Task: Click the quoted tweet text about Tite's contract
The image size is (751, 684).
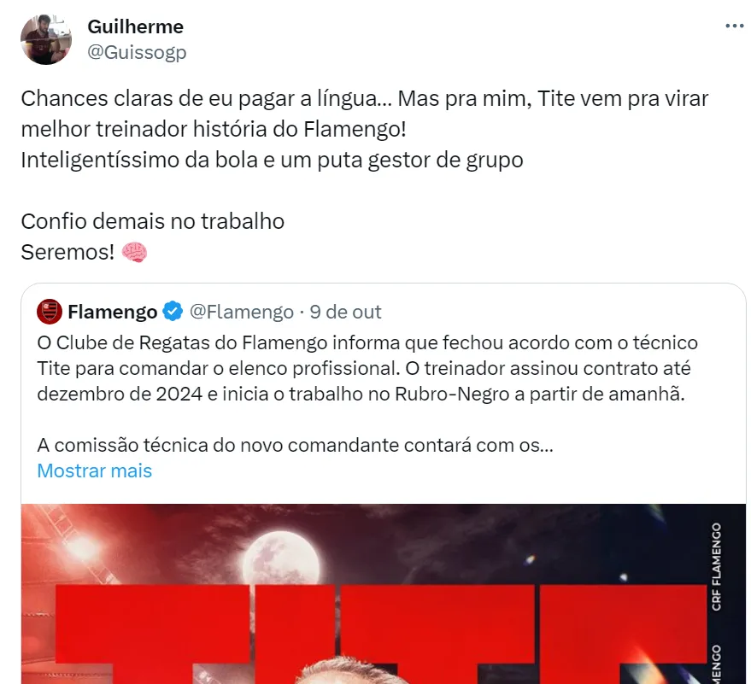Action: [x=367, y=368]
